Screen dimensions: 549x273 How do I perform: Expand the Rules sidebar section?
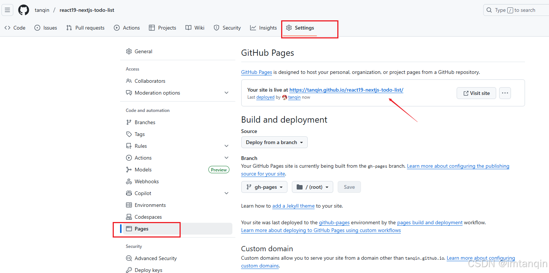226,146
